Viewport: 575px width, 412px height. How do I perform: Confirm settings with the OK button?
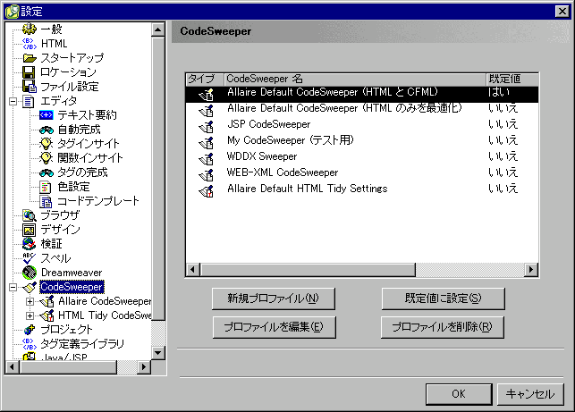pos(459,394)
